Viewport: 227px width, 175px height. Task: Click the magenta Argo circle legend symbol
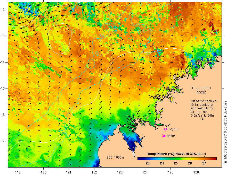tap(165, 129)
